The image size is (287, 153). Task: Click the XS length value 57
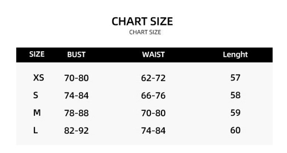pyautogui.click(x=235, y=78)
